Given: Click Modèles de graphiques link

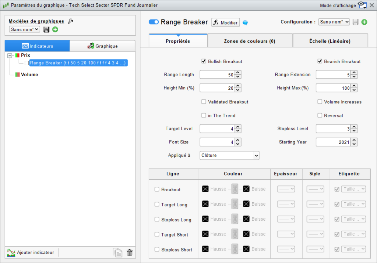Looking at the screenshot, I should click(x=36, y=21).
